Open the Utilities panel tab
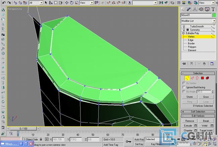This screenshot has width=218, height=147. 213,9
